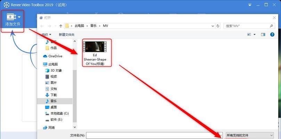Select 视频 folder in the sidebar
Image resolution: width=281 pixels, height=139 pixels.
click(x=53, y=76)
